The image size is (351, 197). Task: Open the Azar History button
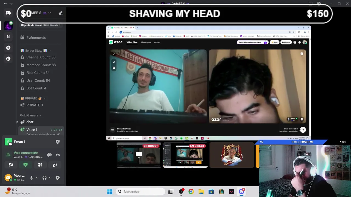pyautogui.click(x=286, y=42)
